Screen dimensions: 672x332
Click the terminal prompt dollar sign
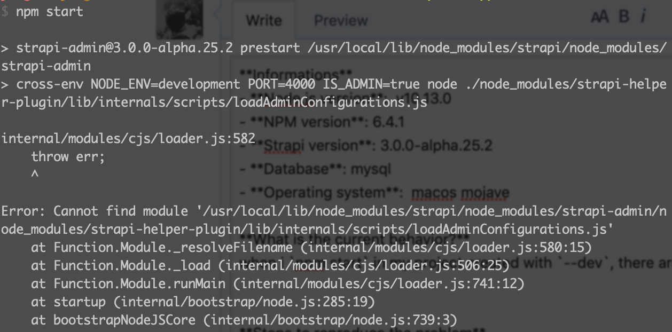[5, 11]
